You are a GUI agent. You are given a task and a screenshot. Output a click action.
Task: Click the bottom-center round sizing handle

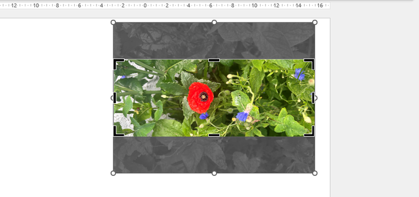coord(214,173)
